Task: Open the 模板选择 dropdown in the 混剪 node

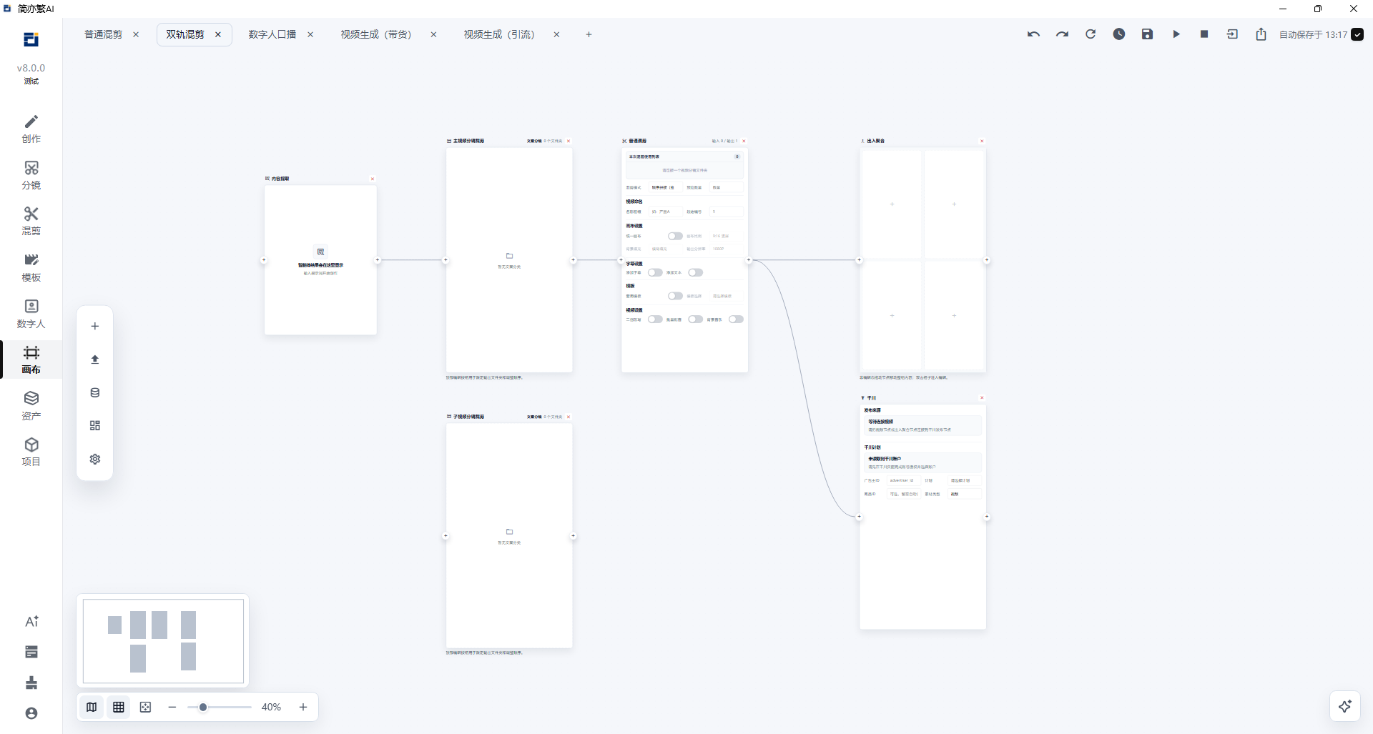Action: coord(727,296)
